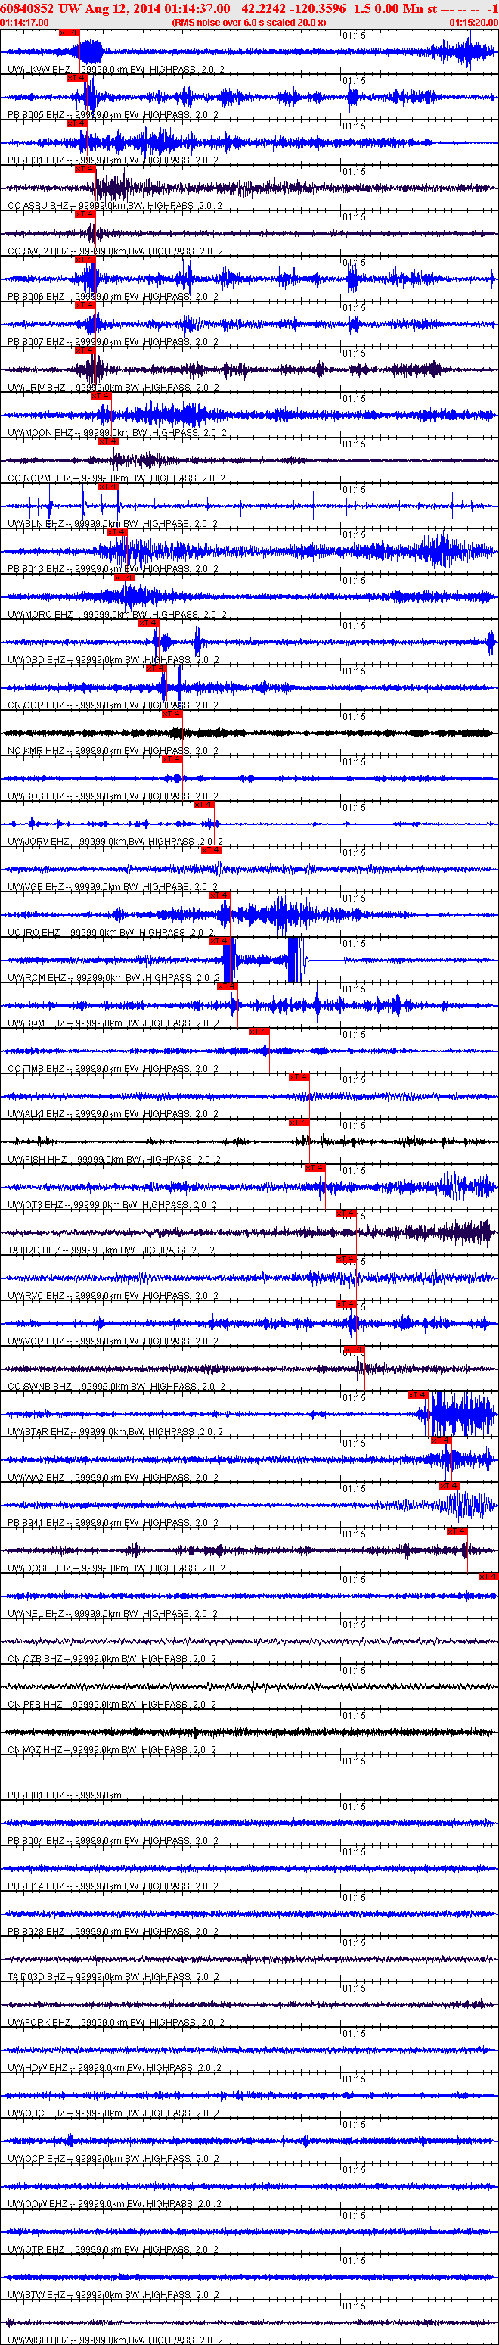The image size is (499, 2345).
Task: Select the "CC TIMB EHZ" station label
Action: pyautogui.click(x=36, y=1070)
